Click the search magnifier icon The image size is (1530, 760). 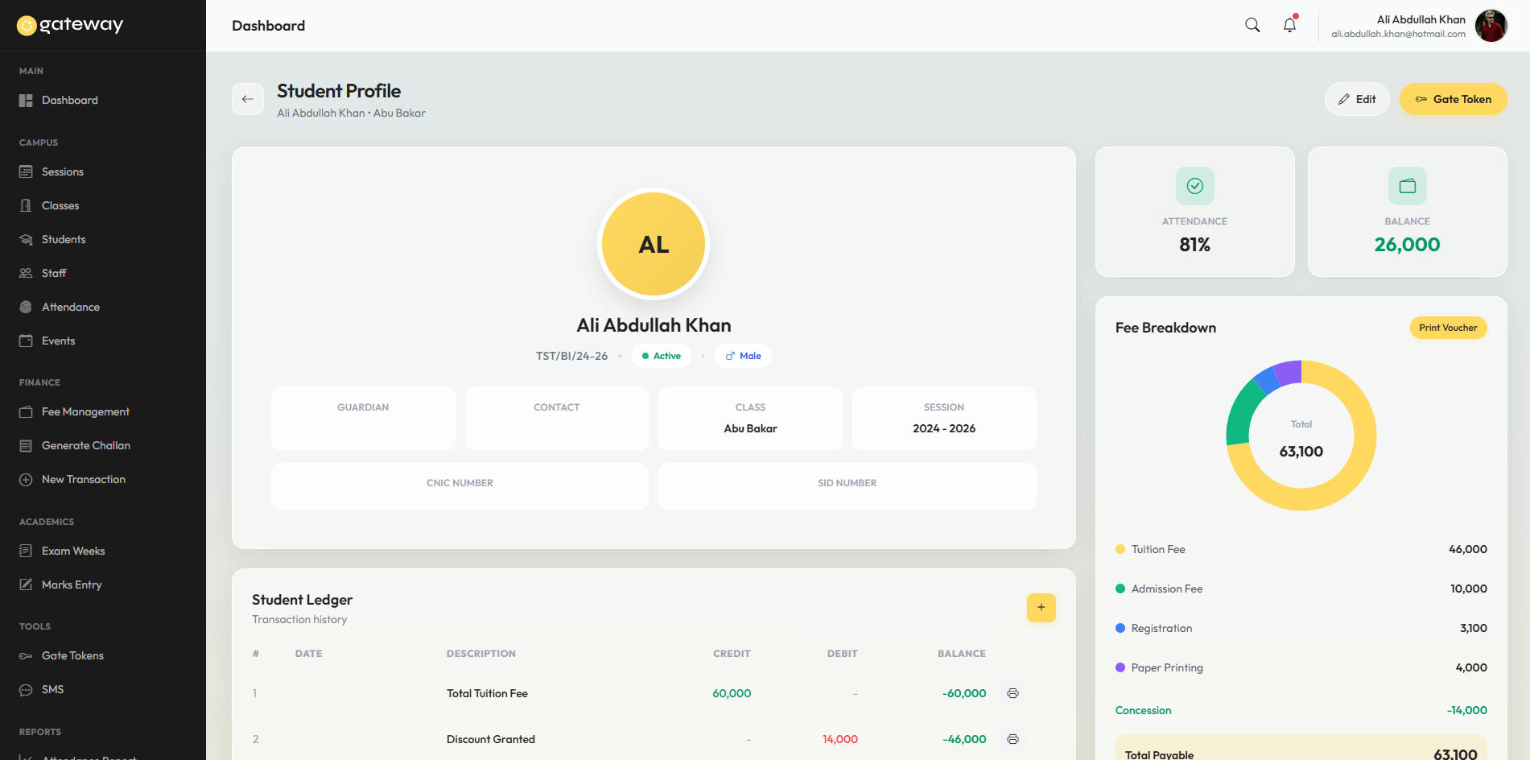pyautogui.click(x=1252, y=25)
